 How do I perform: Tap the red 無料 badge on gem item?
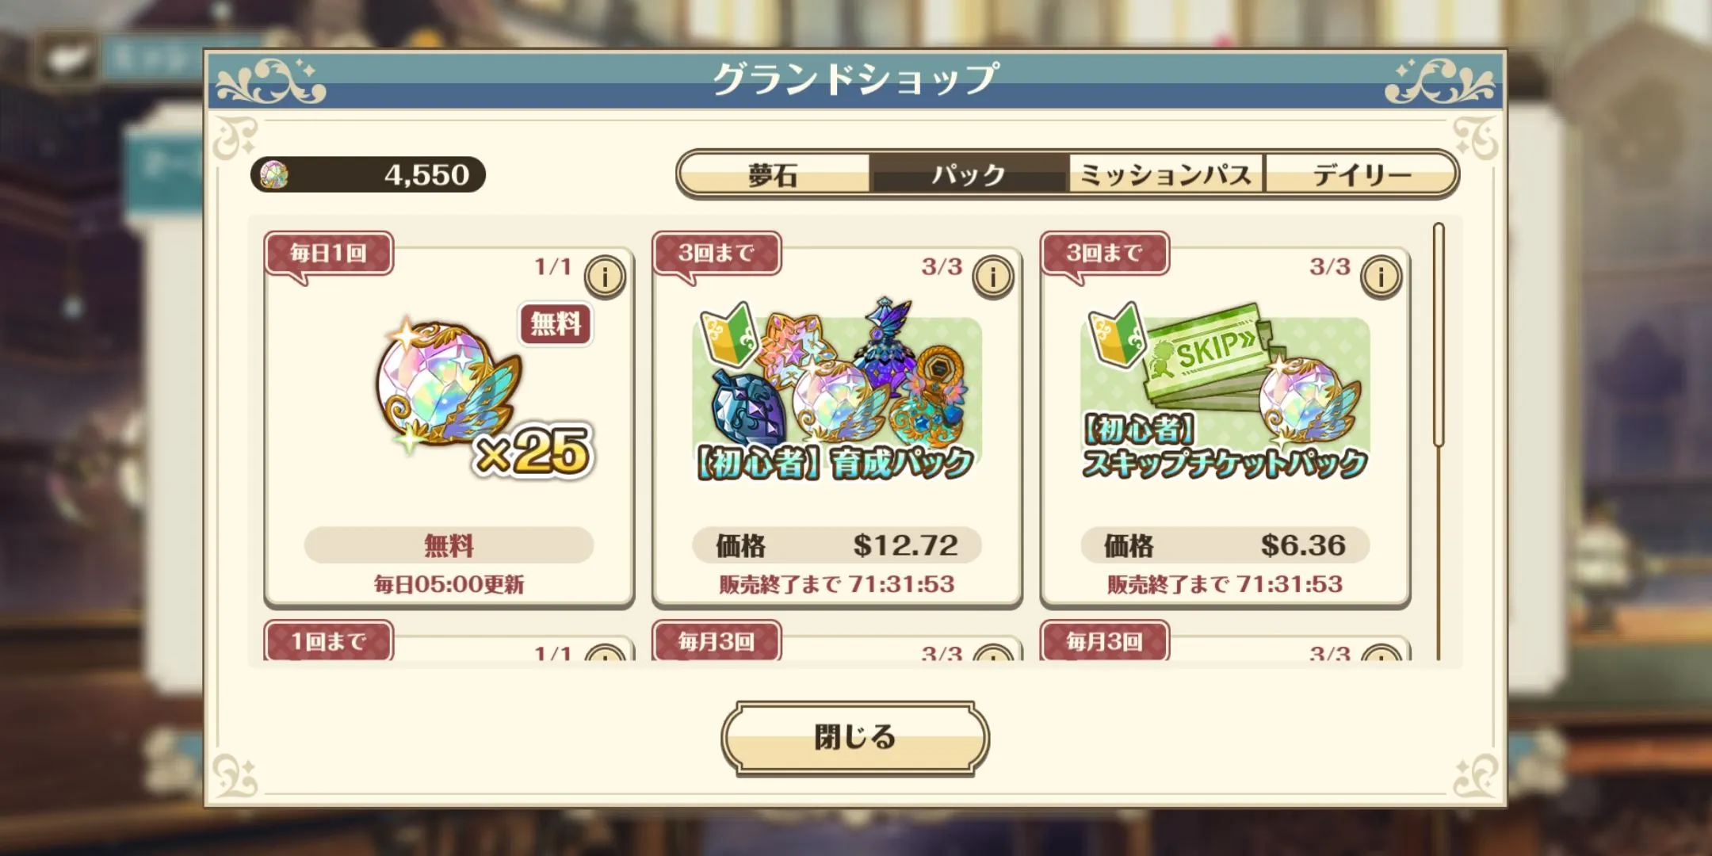tap(556, 323)
